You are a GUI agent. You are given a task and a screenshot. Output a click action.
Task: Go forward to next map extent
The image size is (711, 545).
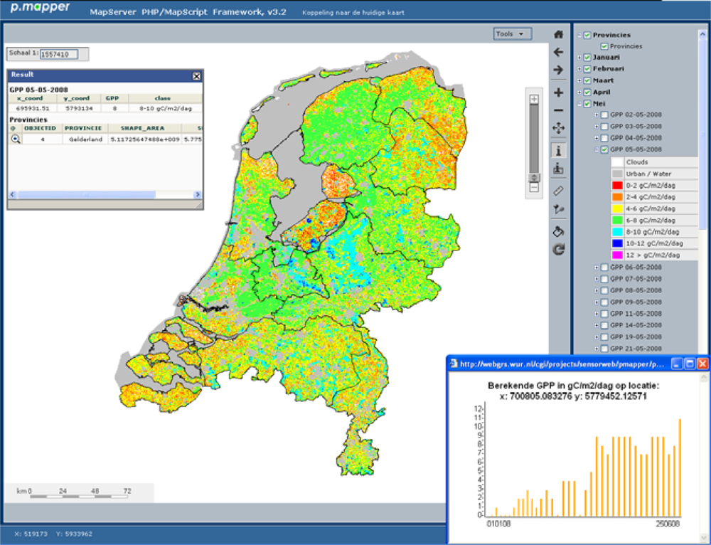[x=558, y=70]
